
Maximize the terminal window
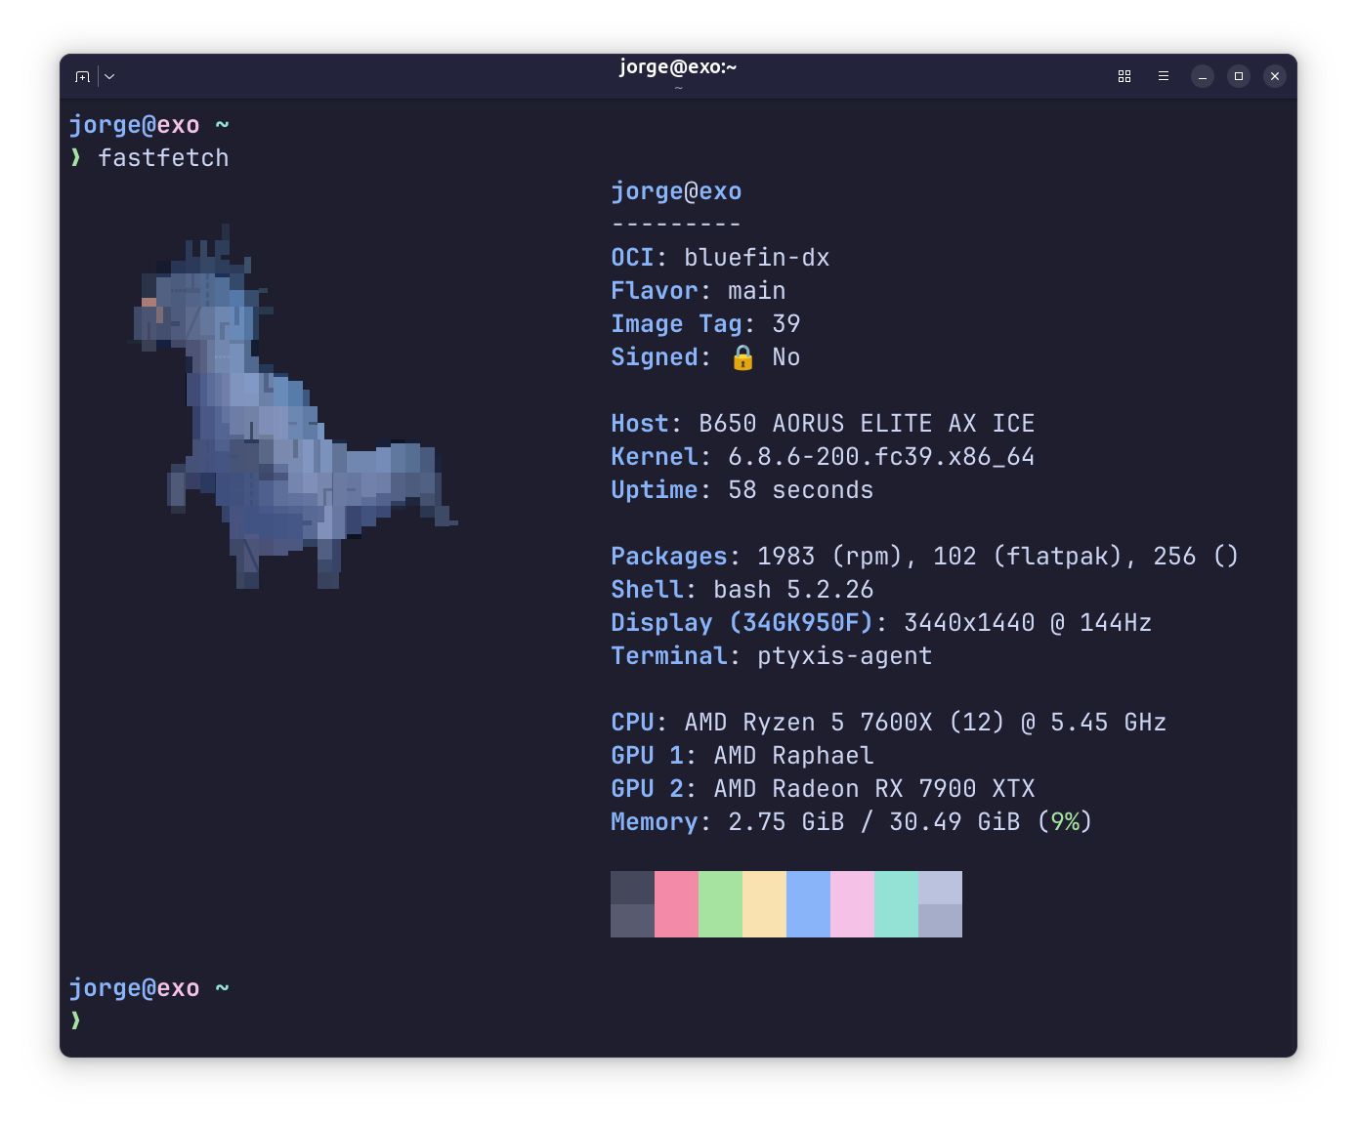(1239, 76)
